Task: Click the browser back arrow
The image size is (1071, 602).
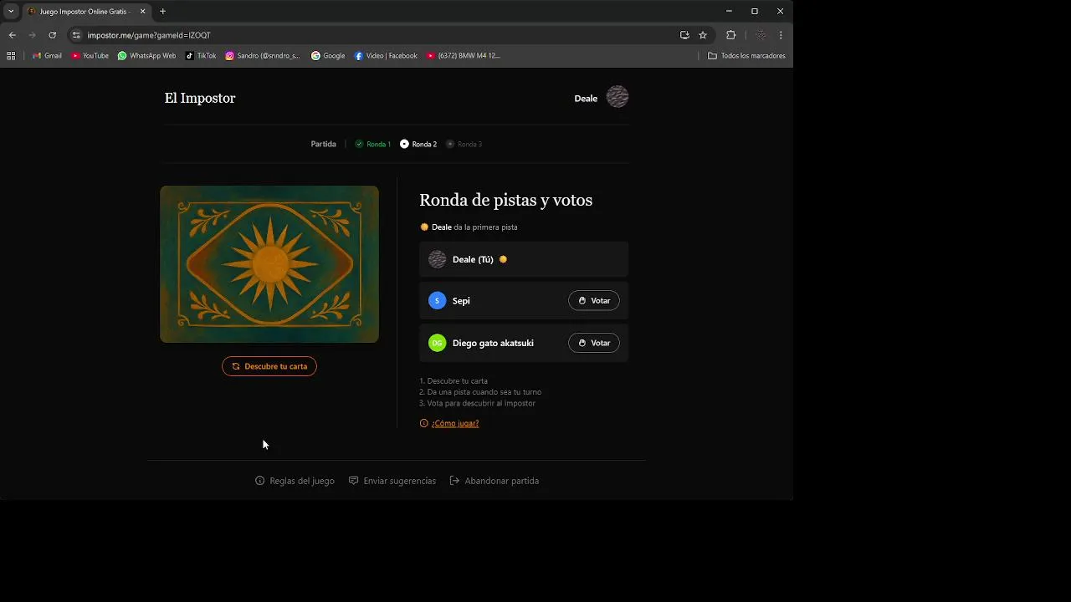Action: point(12,35)
